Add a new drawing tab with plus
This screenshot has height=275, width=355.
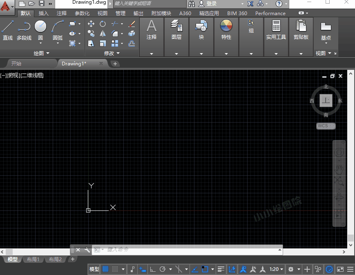pos(115,64)
